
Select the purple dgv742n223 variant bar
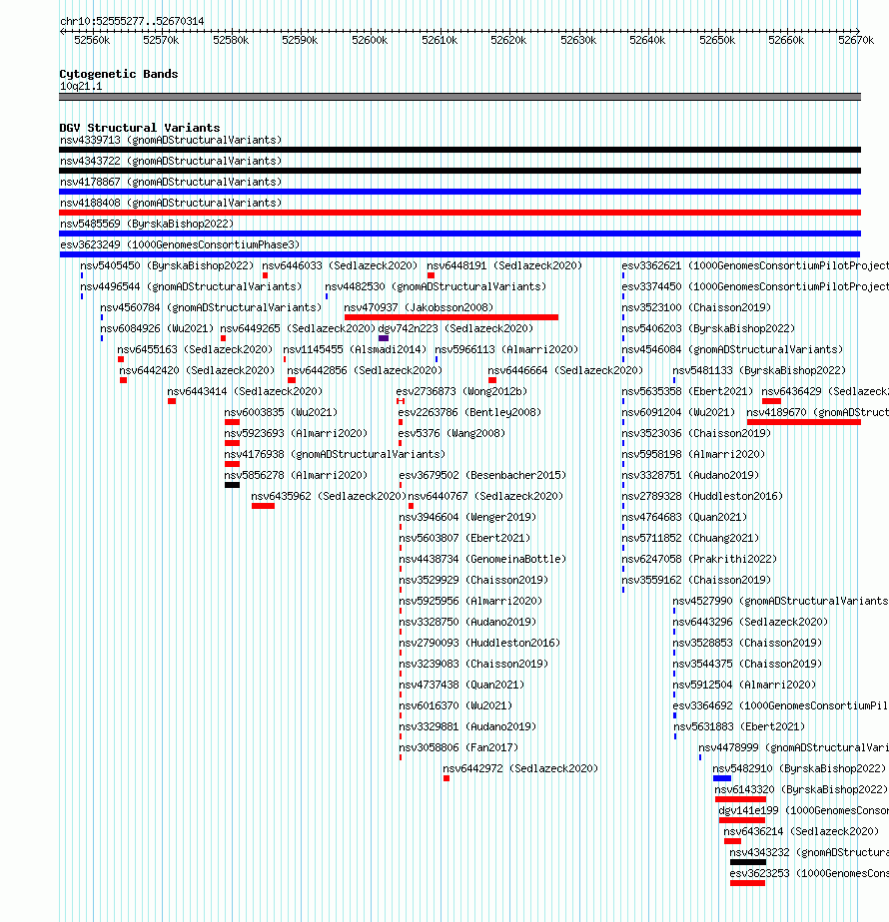[x=384, y=338]
